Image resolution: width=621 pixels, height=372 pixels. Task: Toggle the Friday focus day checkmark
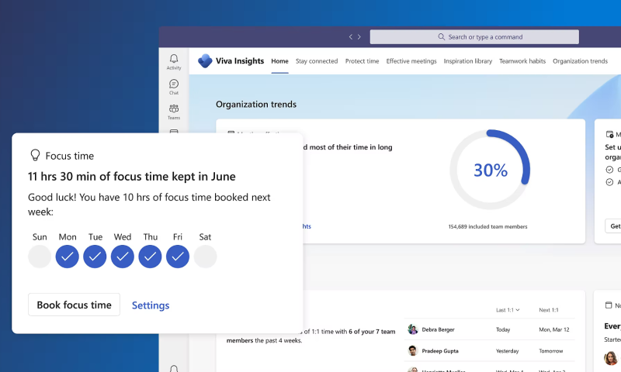coord(178,257)
